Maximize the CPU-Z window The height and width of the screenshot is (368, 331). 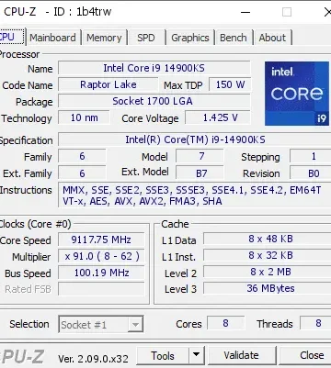coord(287,12)
